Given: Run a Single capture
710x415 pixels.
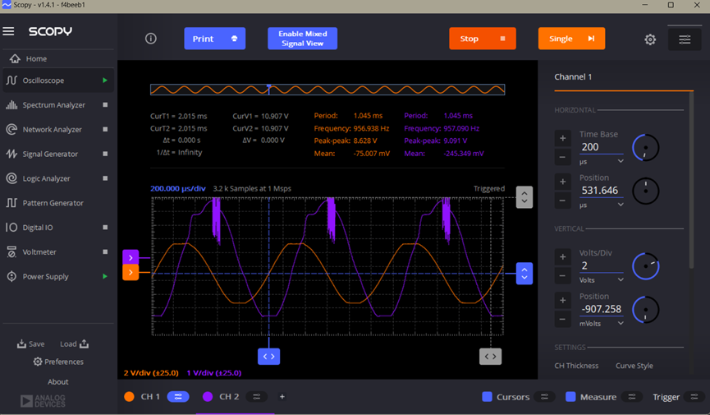Looking at the screenshot, I should click(571, 39).
